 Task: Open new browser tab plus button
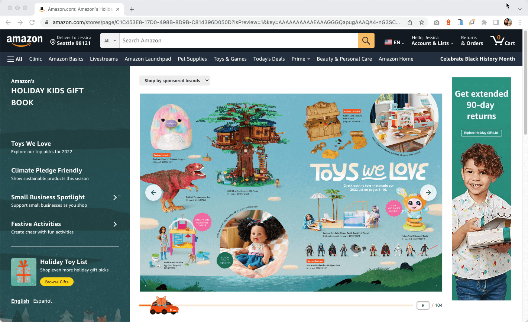(x=132, y=9)
